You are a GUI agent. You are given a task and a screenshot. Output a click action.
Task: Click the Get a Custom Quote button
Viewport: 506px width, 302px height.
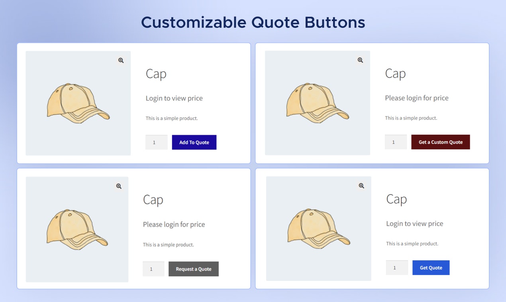point(440,142)
